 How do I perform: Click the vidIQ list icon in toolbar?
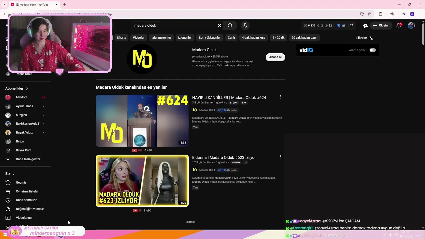[x=344, y=26]
